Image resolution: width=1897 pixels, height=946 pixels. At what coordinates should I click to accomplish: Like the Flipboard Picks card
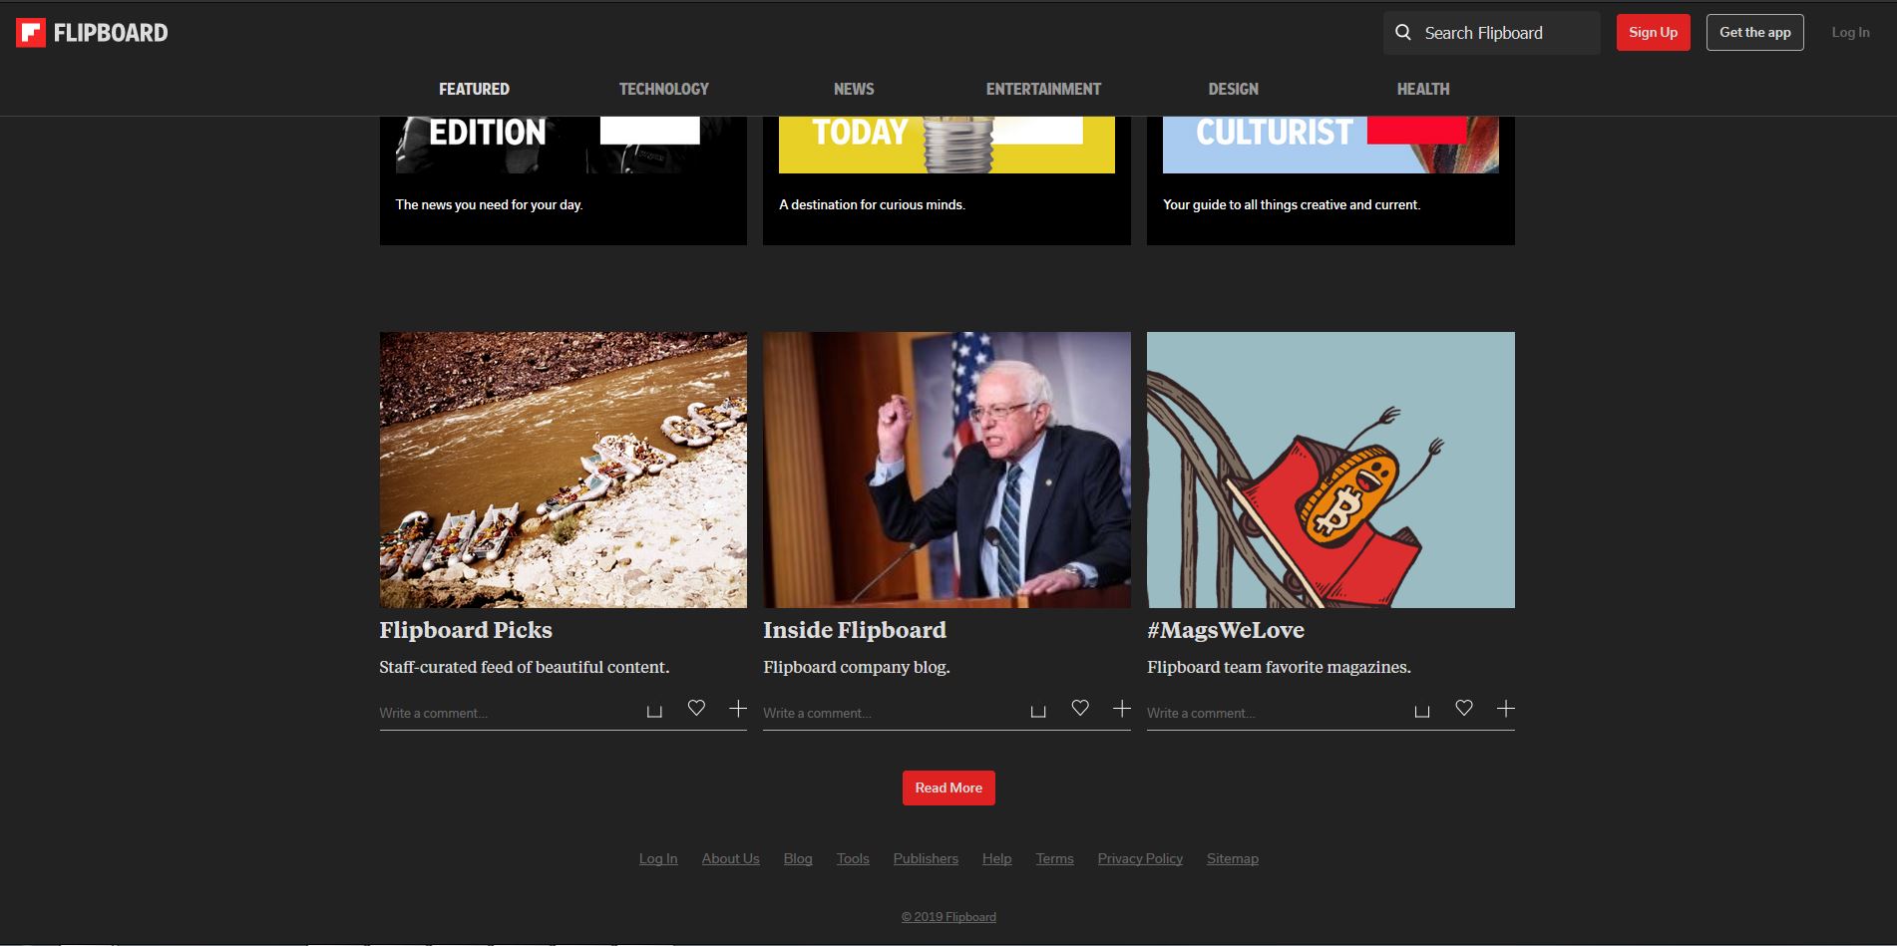[x=696, y=708]
